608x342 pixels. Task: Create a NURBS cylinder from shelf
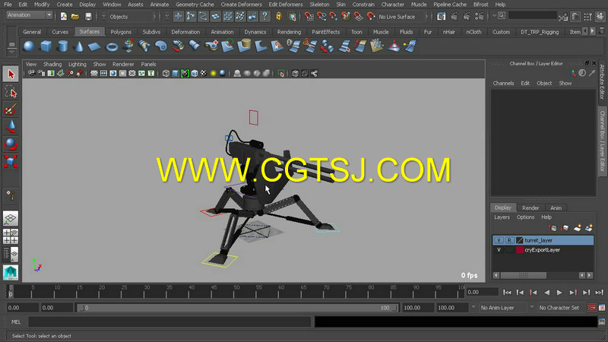point(62,46)
